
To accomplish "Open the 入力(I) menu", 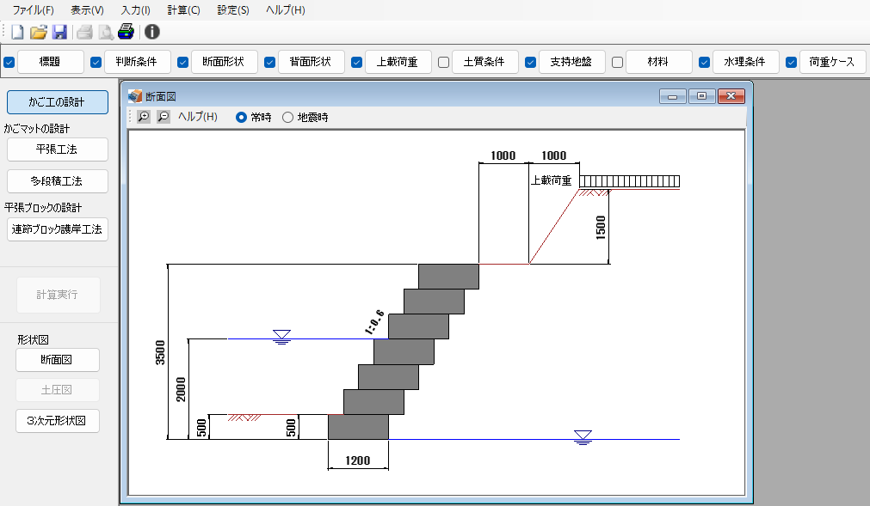I will tap(135, 10).
